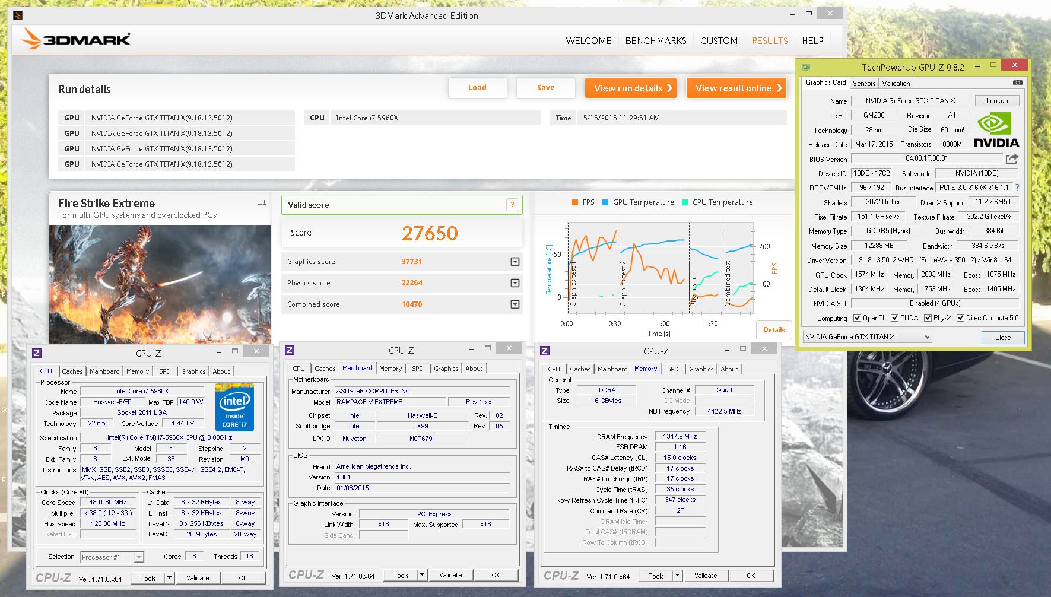Click the 3DMark logo in the header

[75, 39]
